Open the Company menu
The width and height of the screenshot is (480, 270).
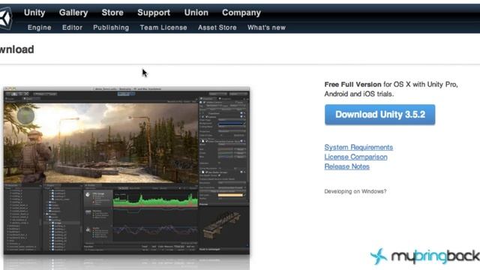pos(241,13)
